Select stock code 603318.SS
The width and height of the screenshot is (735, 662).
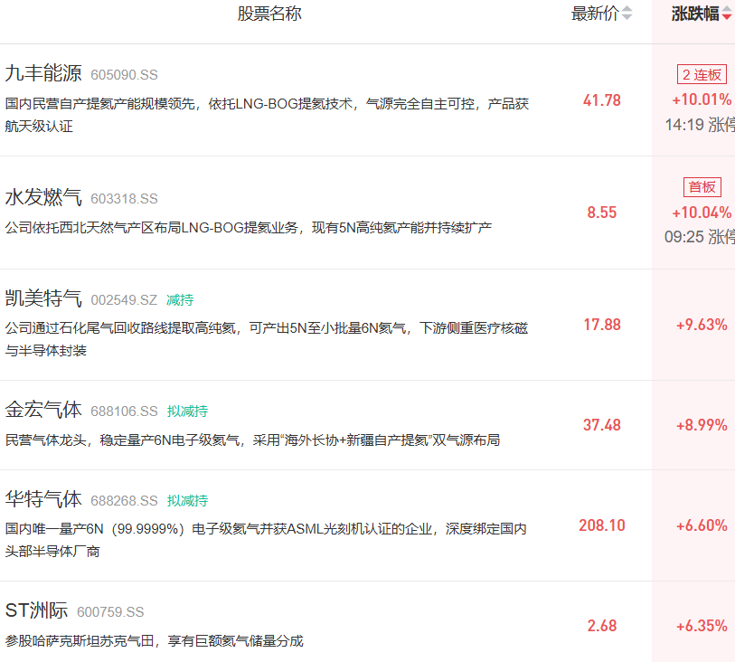[124, 199]
